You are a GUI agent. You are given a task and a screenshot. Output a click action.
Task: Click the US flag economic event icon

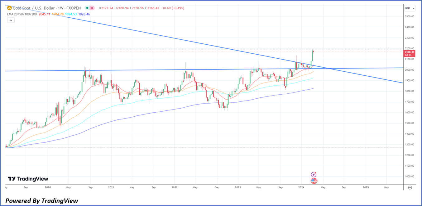pos(314,181)
